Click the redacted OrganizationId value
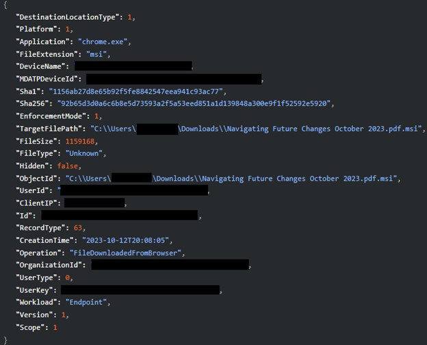The height and width of the screenshot is (345, 427). click(x=169, y=265)
